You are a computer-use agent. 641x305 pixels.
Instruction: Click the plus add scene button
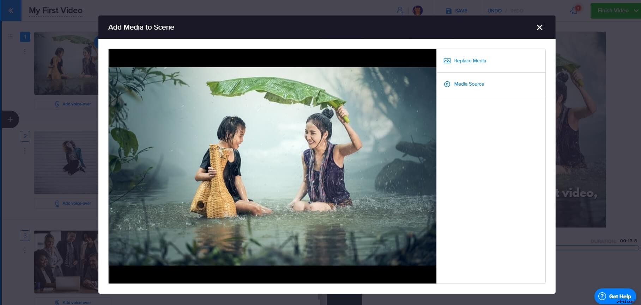click(x=10, y=119)
